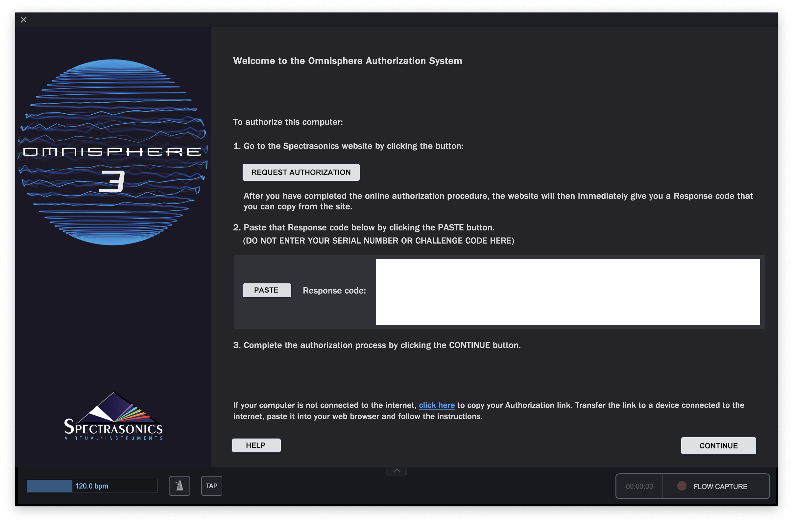
Task: Click the Omnisphere wordmark text
Action: 112,152
